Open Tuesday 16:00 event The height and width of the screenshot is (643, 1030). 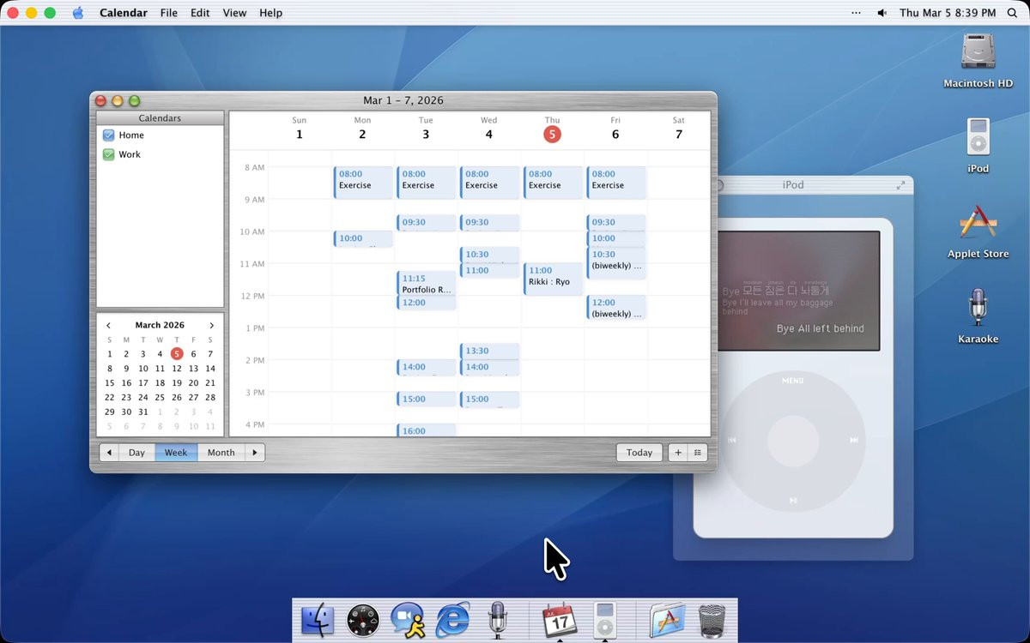pos(427,430)
